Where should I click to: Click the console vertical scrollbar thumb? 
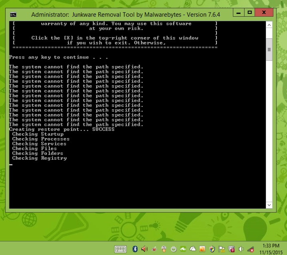pos(269,49)
